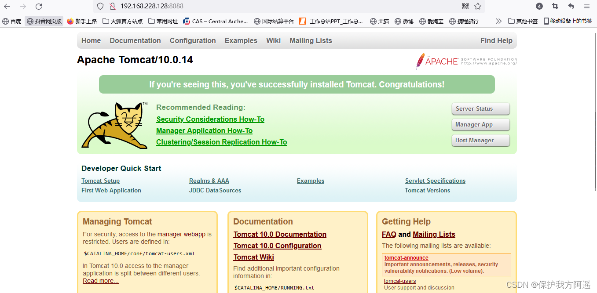Open Manager Application How-To link
Screen dimensions: 597x293
click(x=204, y=130)
